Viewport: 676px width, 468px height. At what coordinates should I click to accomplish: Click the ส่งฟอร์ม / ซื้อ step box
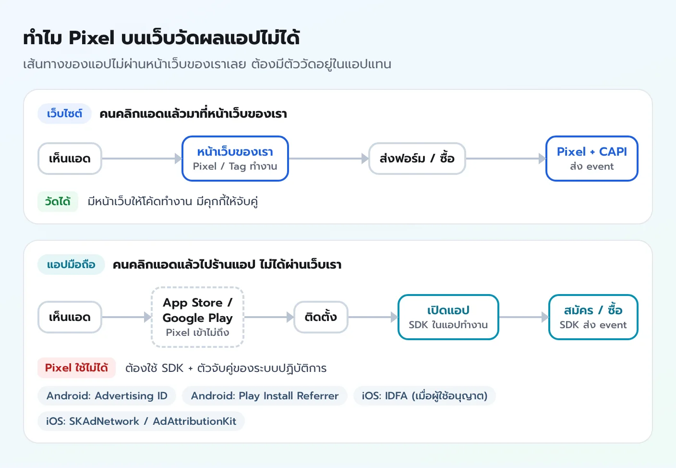coord(417,159)
